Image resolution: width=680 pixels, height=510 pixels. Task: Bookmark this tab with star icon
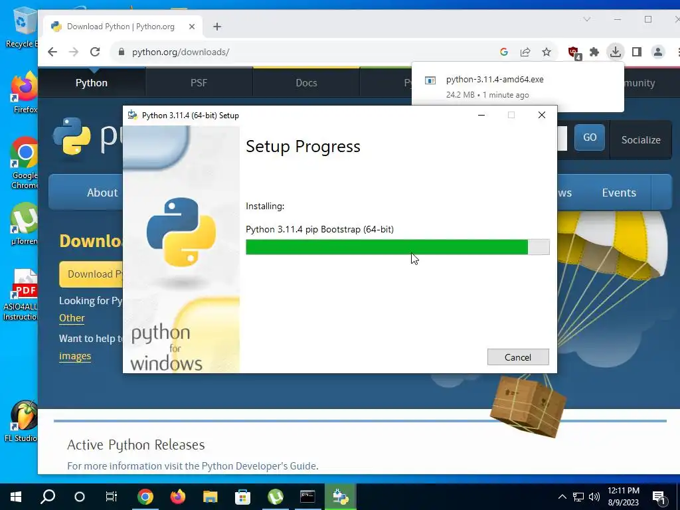tap(547, 52)
